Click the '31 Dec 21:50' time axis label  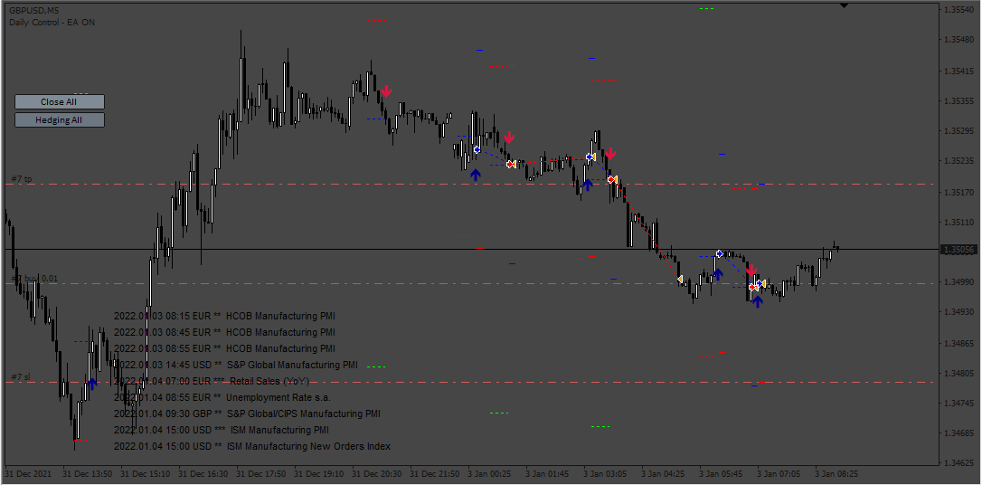pos(435,474)
